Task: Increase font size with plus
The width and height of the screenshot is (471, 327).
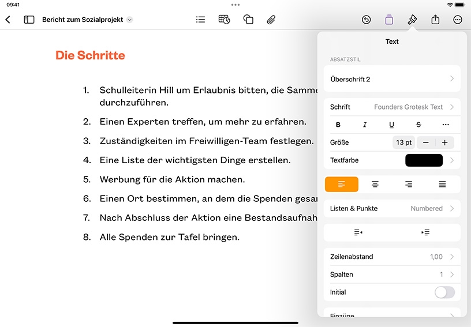Action: (x=445, y=142)
